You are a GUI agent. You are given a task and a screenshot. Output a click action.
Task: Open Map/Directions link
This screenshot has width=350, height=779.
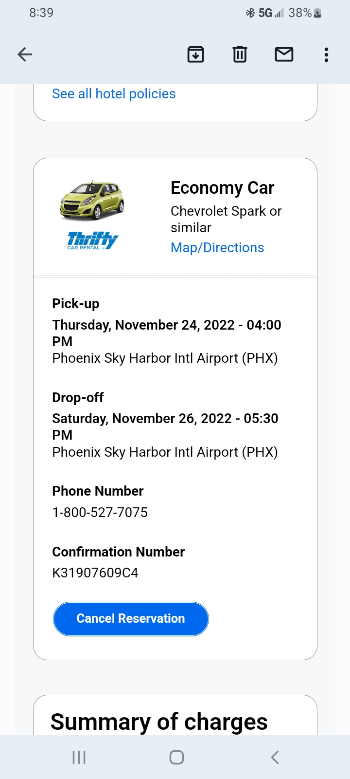217,248
